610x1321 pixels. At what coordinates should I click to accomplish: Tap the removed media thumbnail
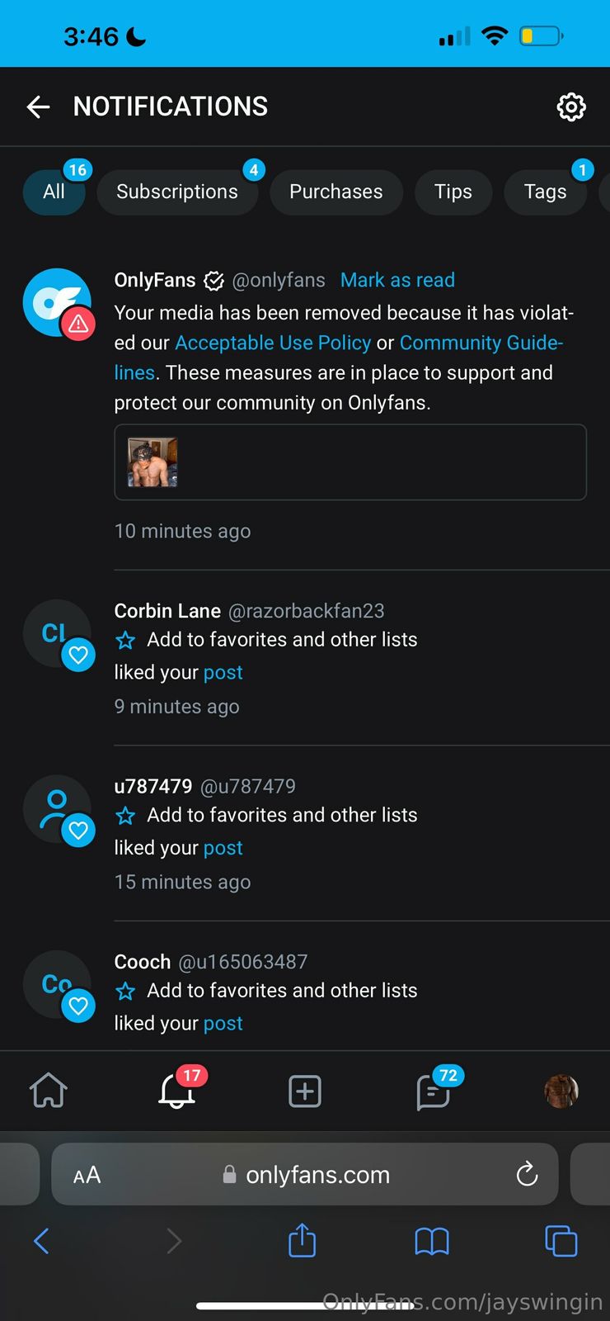point(152,462)
